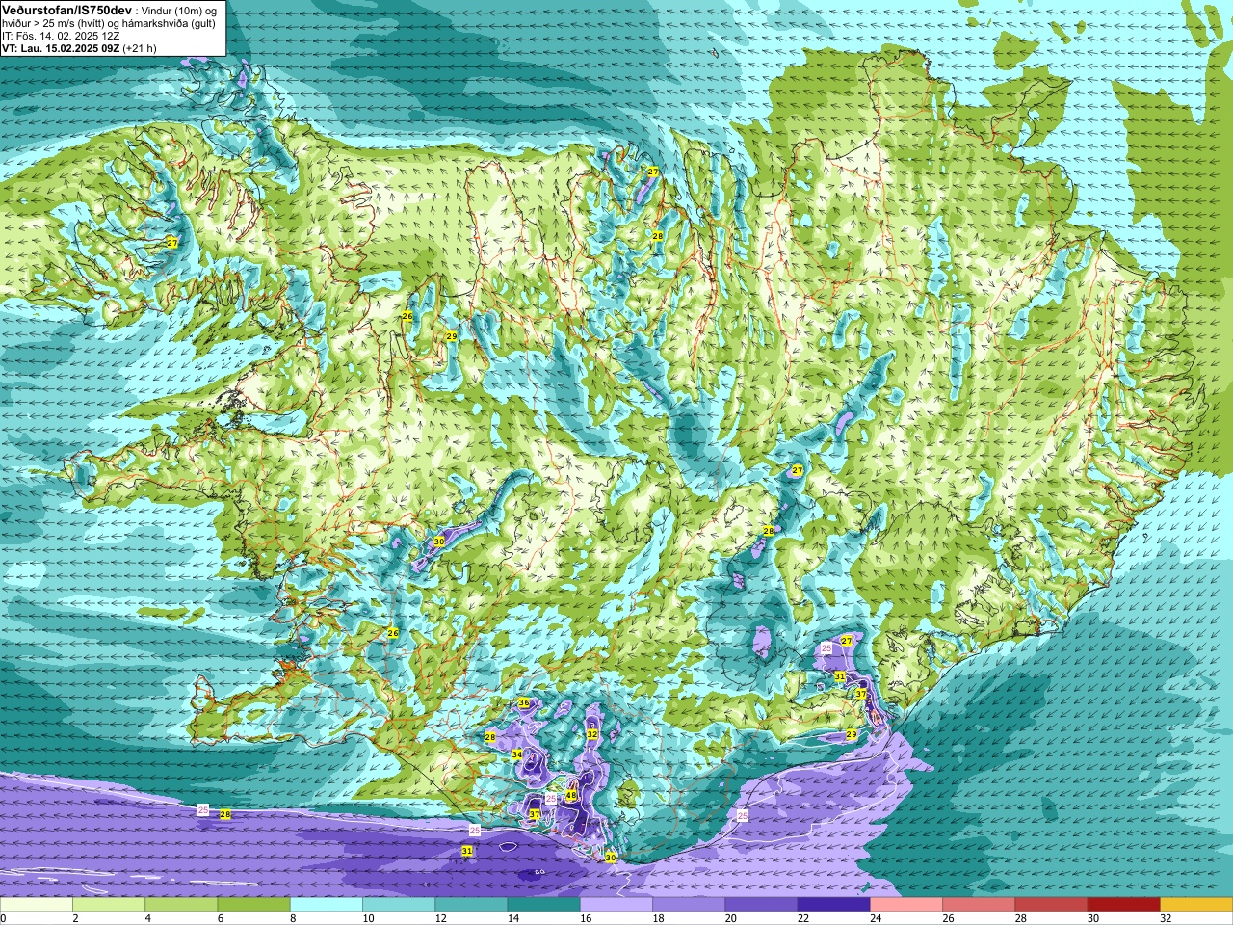Click the 16–18 m/s lavender legend swatch
This screenshot has width=1233, height=925.
click(x=616, y=905)
